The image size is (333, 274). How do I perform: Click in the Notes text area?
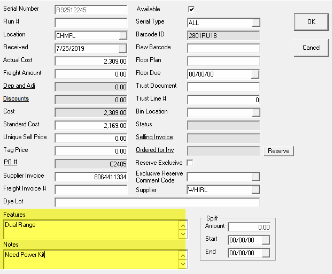[91, 260]
